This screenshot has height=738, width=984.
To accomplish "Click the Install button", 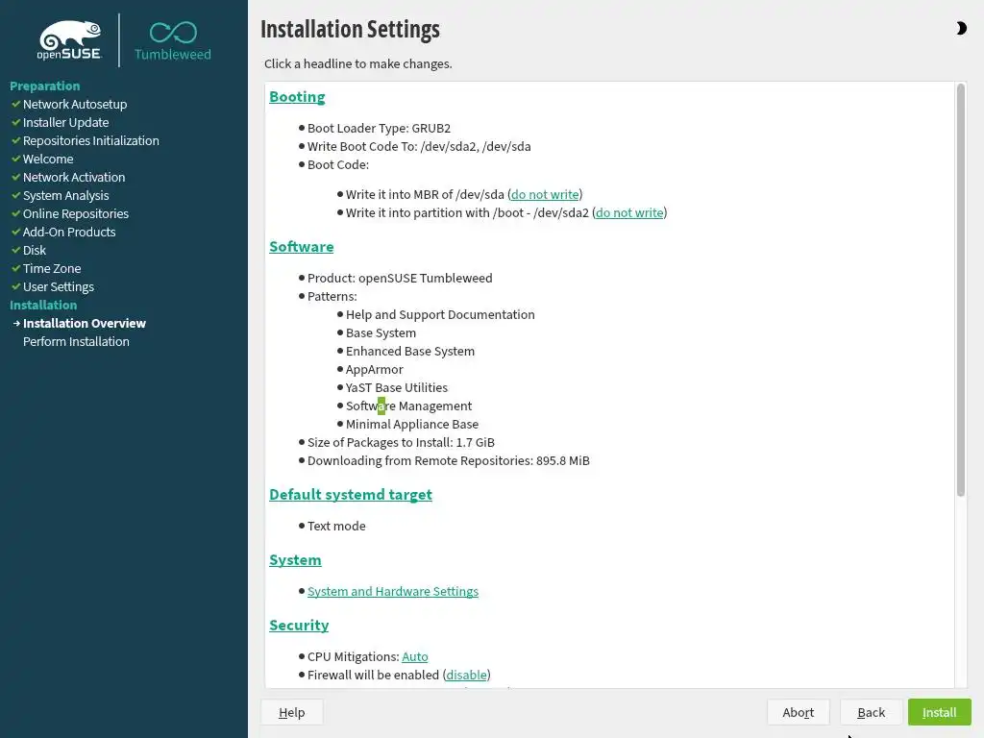I will click(939, 712).
